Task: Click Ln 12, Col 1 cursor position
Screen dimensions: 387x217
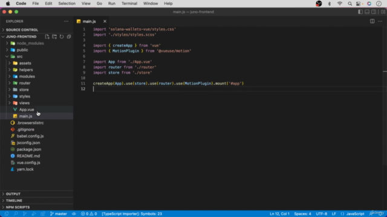Action: 279,214
